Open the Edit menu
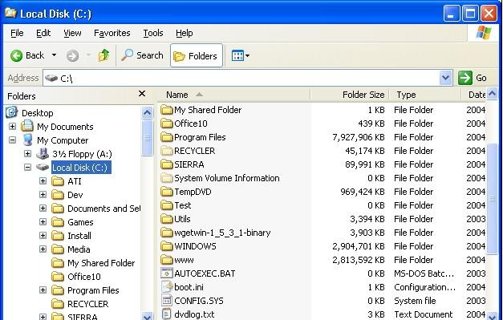Screen dimensions: 503x320 click(x=43, y=33)
